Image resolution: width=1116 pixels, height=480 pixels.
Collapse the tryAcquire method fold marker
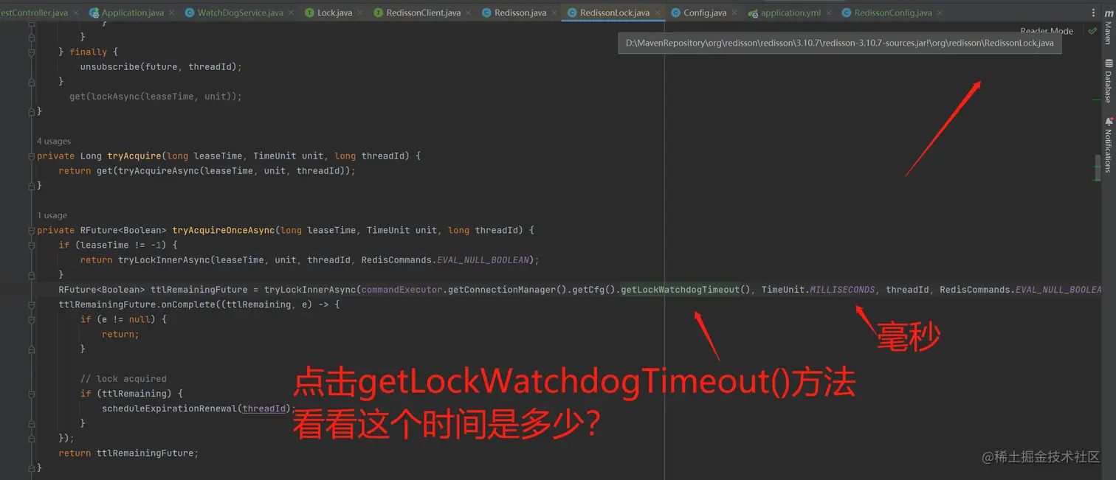32,156
